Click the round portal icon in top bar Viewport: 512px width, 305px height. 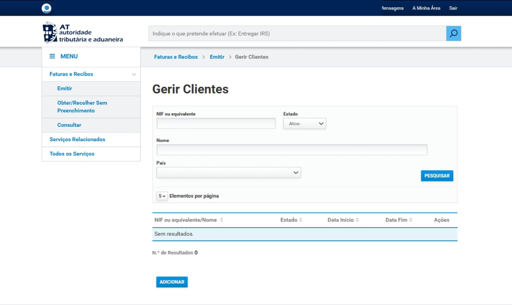pos(47,8)
